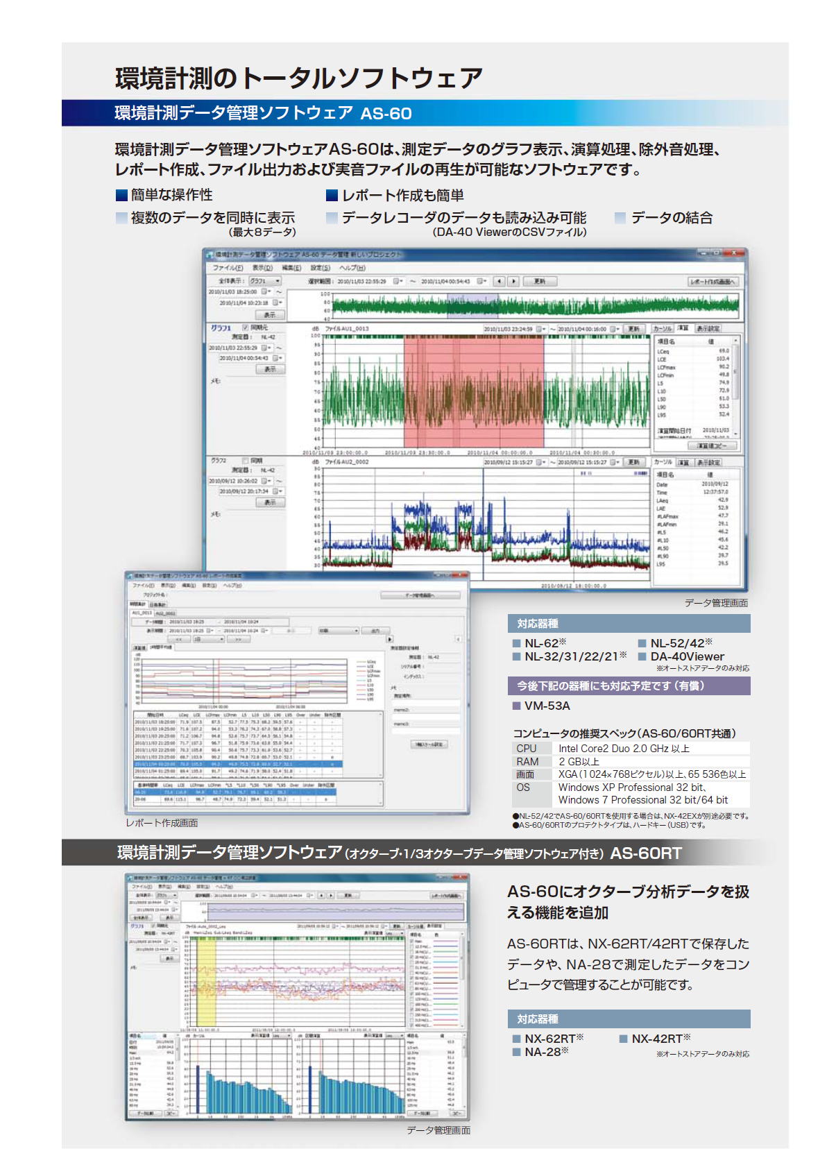Image resolution: width=836 pixels, height=1149 pixels.
Task: Open calendar picker for 2010/11/04 10:23:18 field
Action: [277, 303]
